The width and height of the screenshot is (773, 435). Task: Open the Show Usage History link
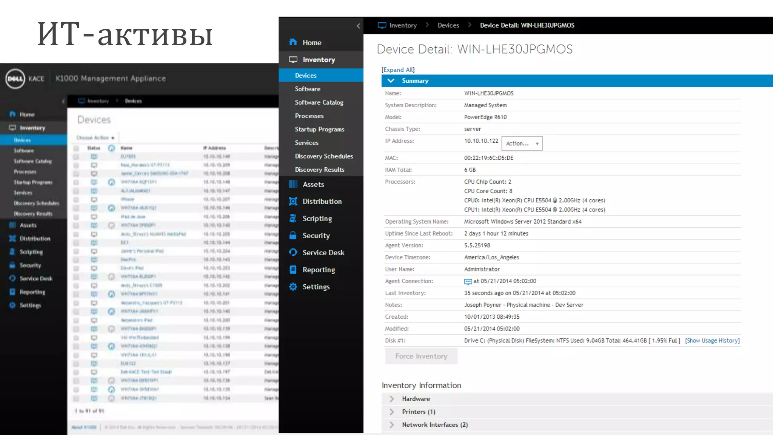pyautogui.click(x=712, y=341)
